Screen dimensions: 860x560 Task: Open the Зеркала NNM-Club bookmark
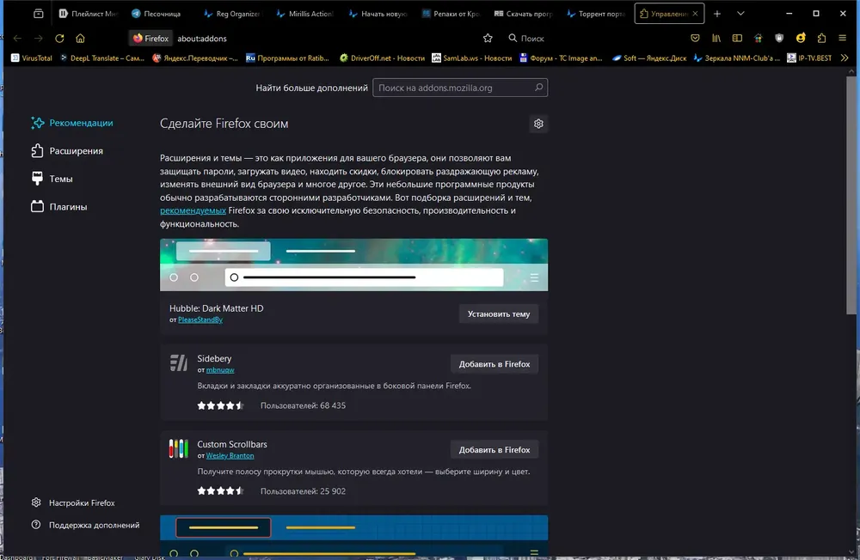737,58
